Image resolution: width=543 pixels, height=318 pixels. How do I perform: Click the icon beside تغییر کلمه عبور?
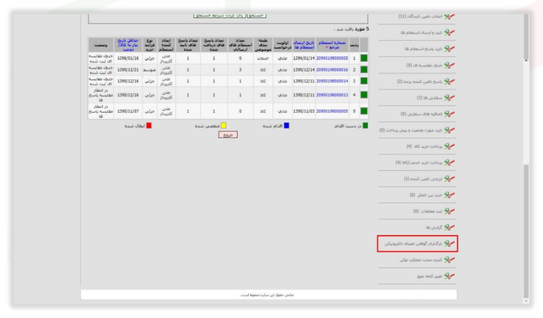[x=450, y=276]
